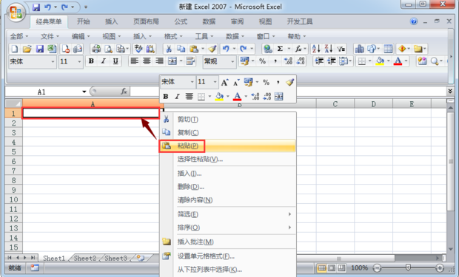This screenshot has width=459, height=277.
Task: Choose 设置单元格格式(F)... in context menu
Action: (x=228, y=256)
